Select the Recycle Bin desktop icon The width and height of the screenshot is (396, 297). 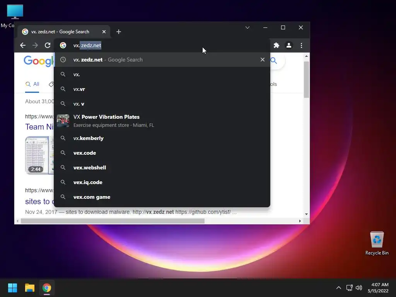tap(377, 243)
